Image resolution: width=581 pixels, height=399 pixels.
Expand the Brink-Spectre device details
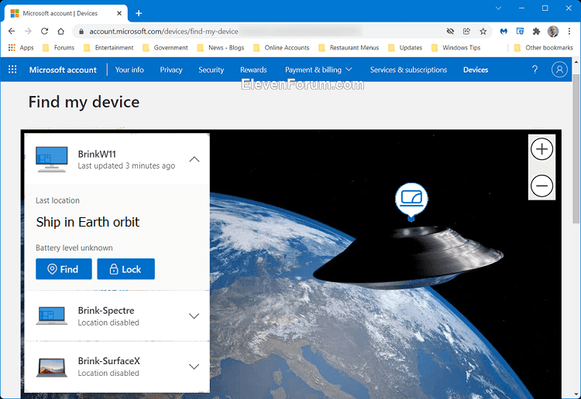point(194,315)
